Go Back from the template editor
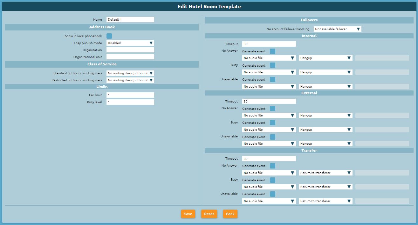418x225 pixels. (x=230, y=214)
